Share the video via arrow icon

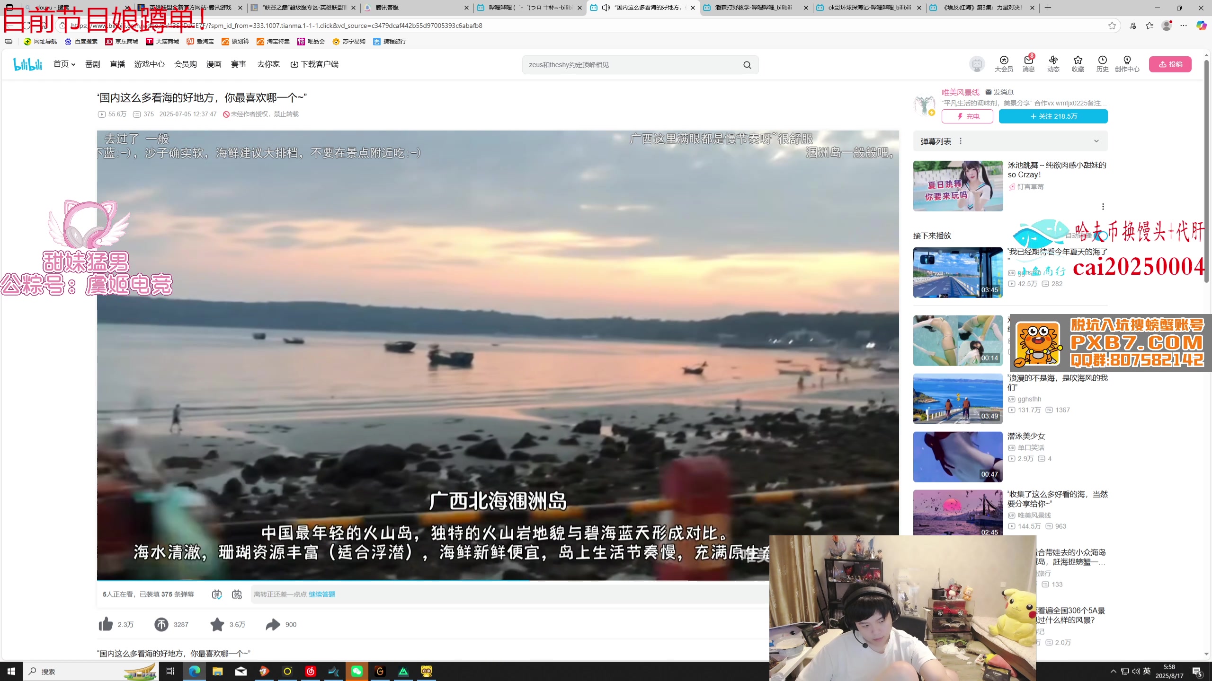click(x=273, y=624)
